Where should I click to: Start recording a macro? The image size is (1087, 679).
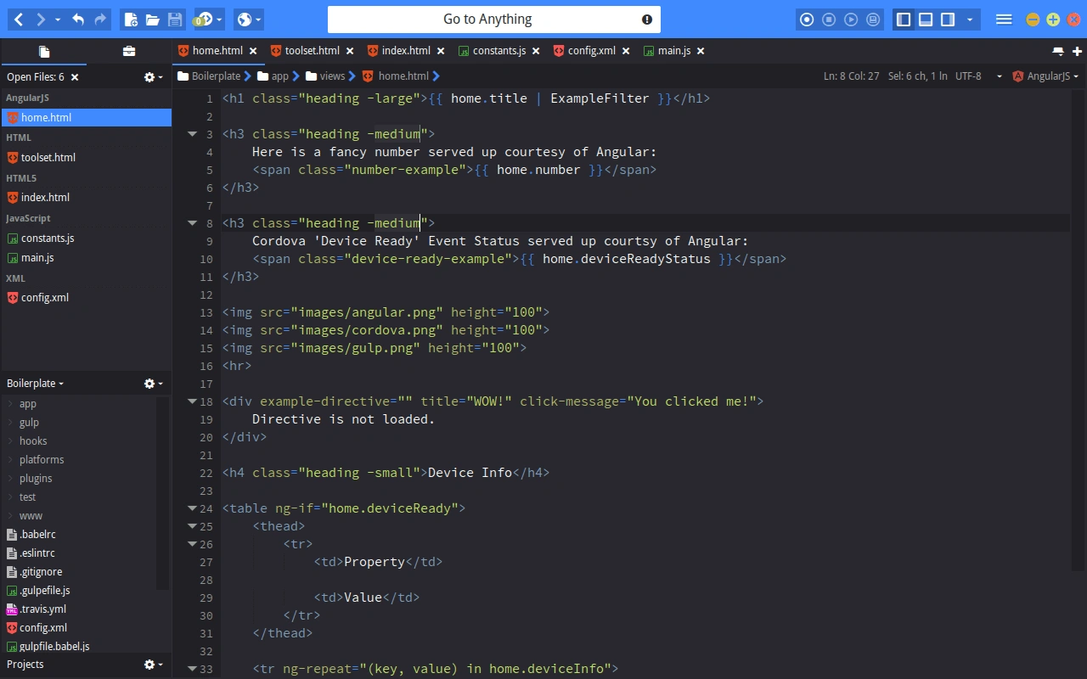[807, 19]
